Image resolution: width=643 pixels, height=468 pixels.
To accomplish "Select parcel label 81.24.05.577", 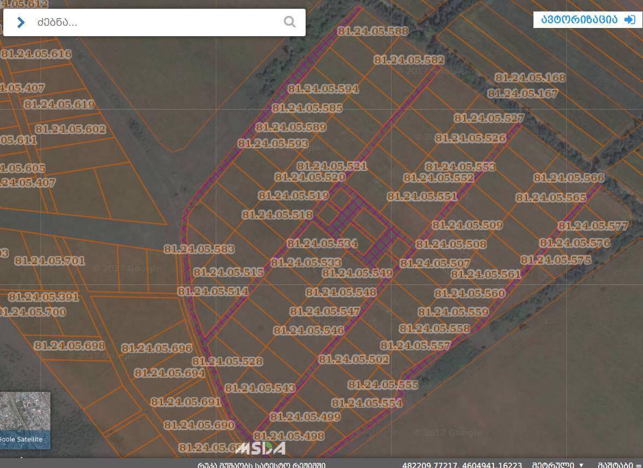I will coord(593,226).
